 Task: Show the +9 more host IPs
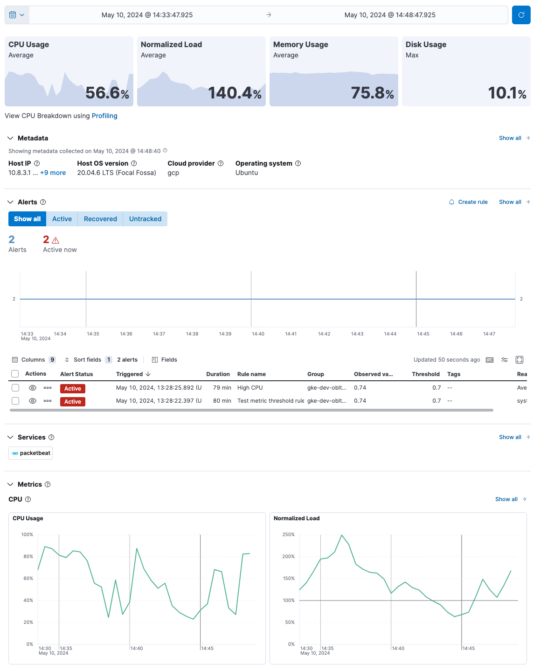click(x=53, y=173)
